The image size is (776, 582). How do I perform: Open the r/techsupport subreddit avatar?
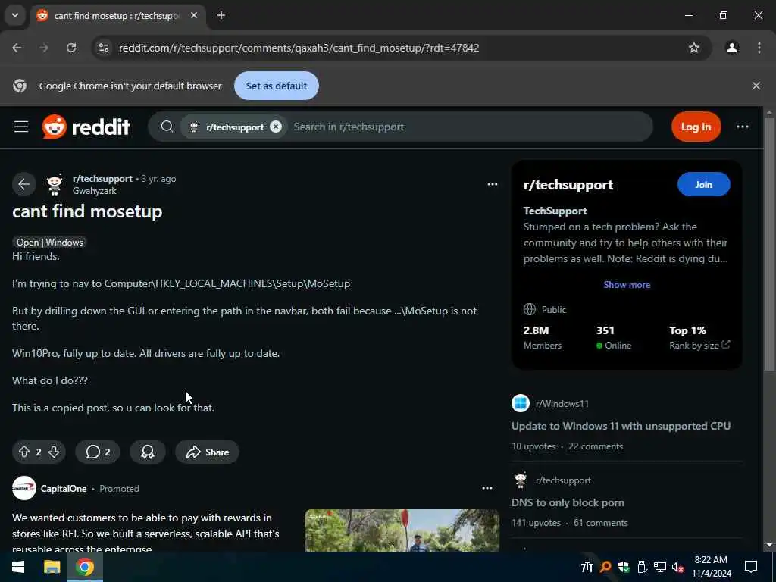pos(55,184)
